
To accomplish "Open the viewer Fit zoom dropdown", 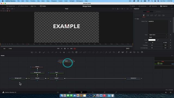I will pos(4,9).
